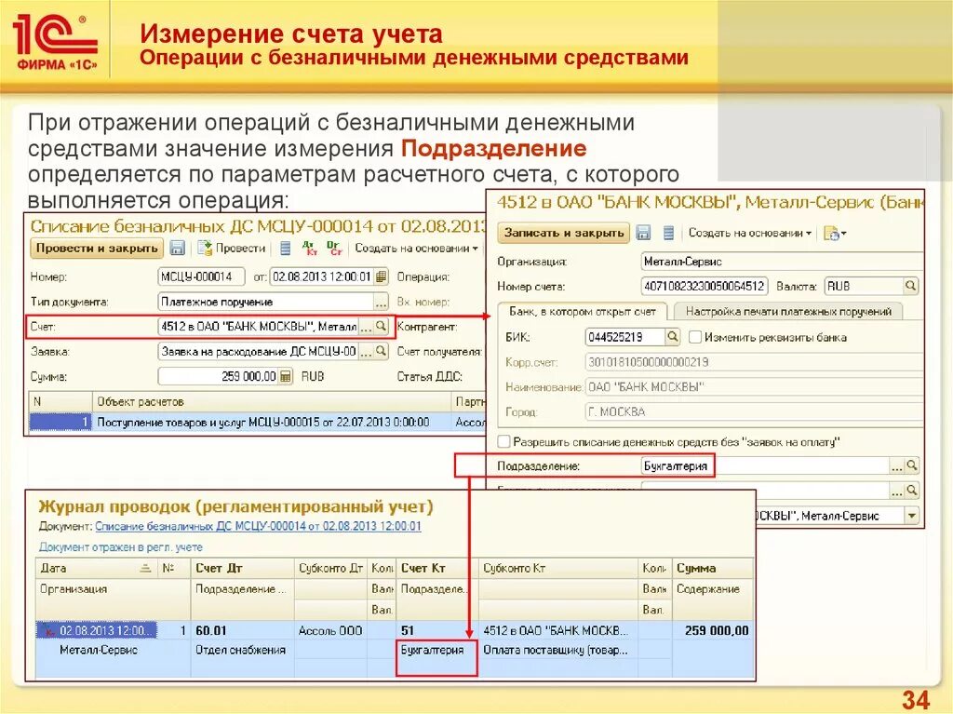Click the 1С firm logo
This screenshot has height=714, width=953.
point(55,41)
